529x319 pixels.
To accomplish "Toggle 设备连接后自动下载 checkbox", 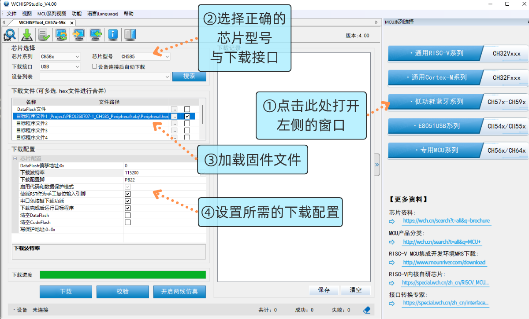I will tap(94, 67).
